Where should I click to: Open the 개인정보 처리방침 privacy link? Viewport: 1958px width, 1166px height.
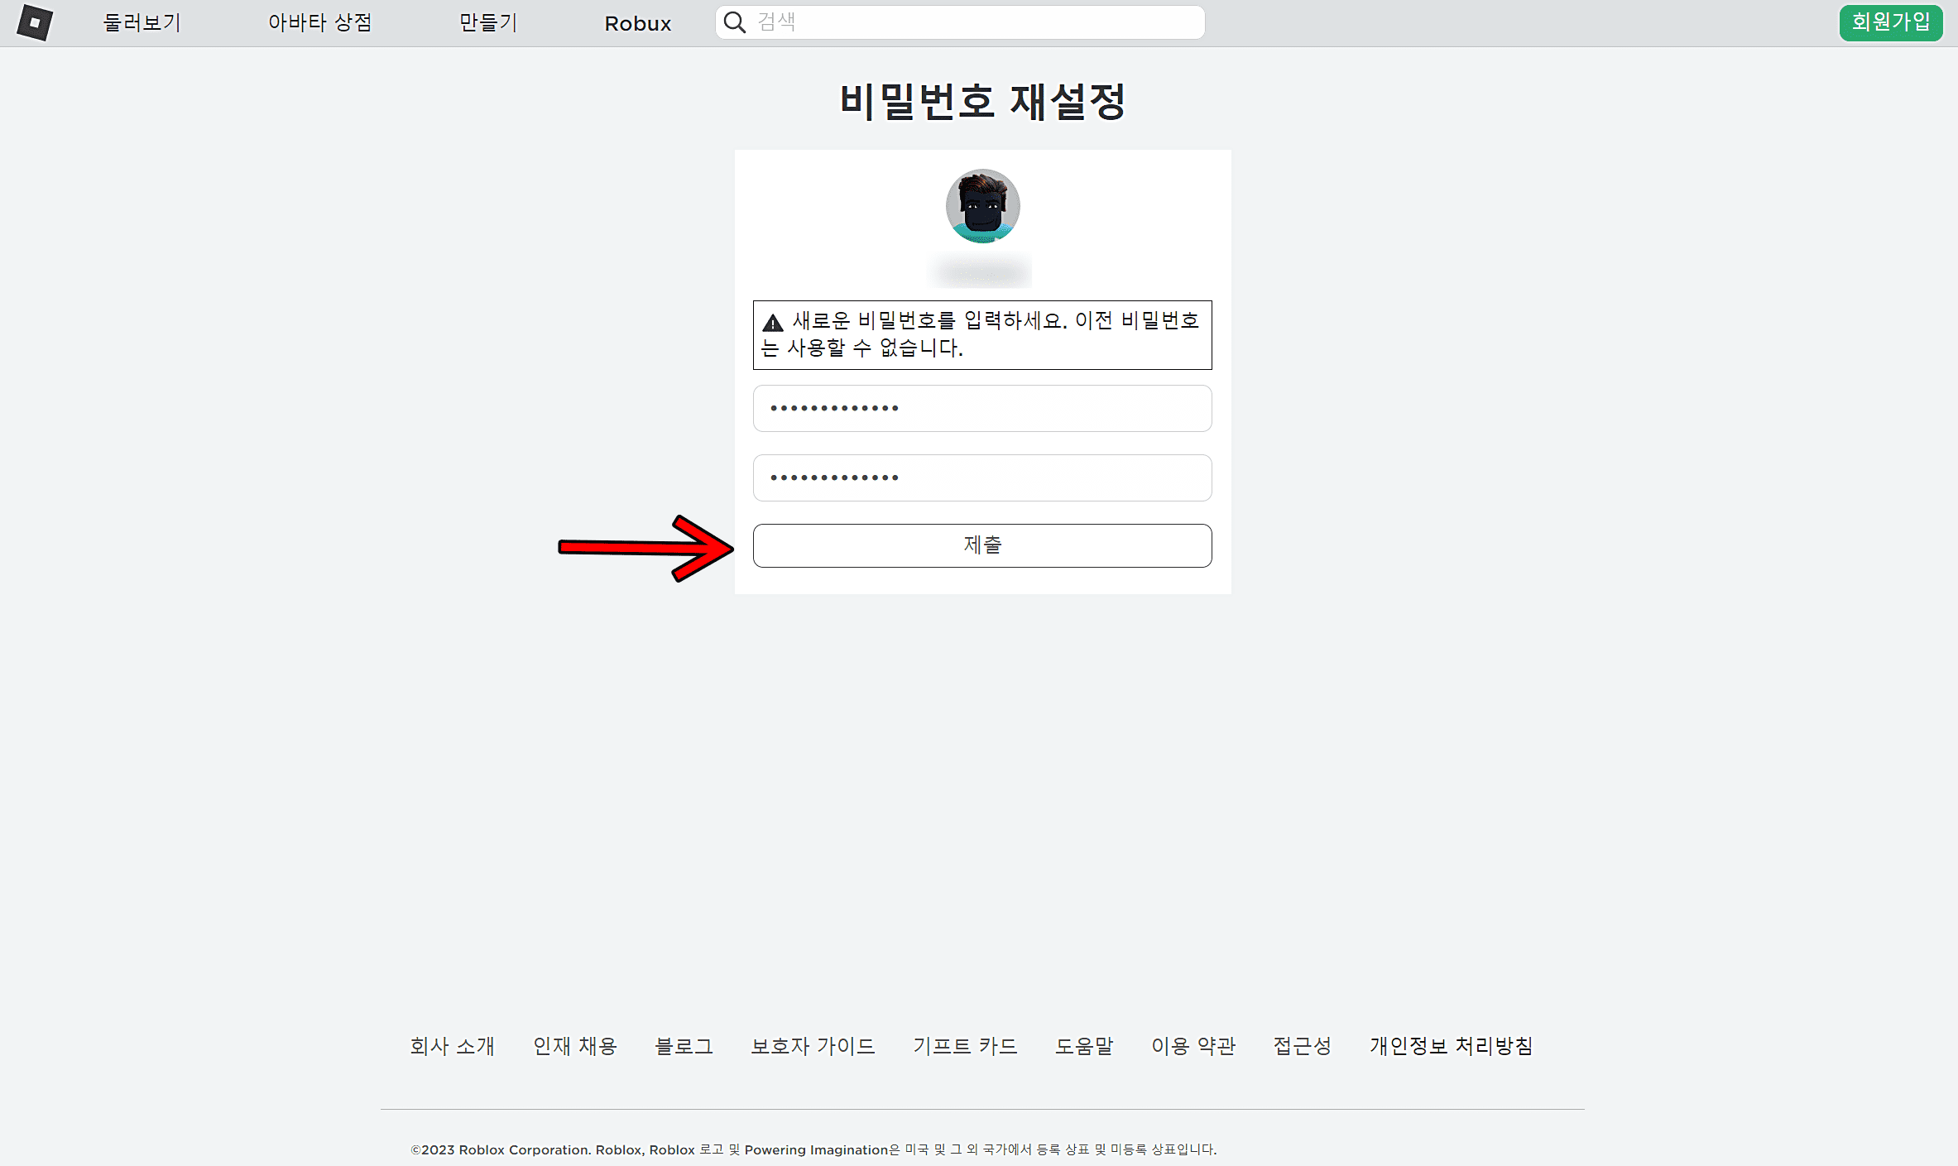[x=1451, y=1045]
